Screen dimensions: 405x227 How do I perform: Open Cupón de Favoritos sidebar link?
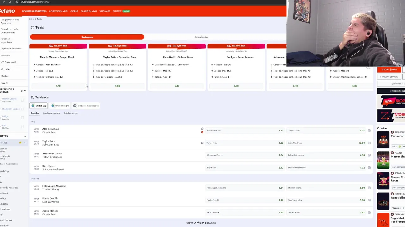11,49
